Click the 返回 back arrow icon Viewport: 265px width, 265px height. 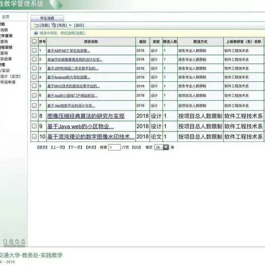tap(71, 25)
